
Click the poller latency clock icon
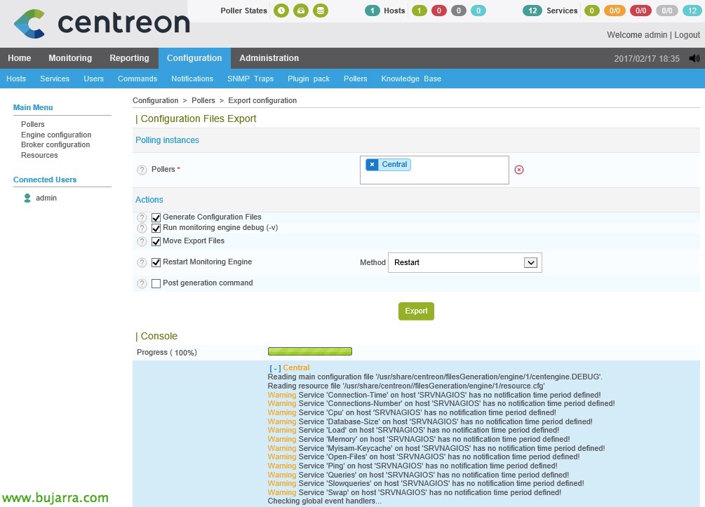coord(281,11)
